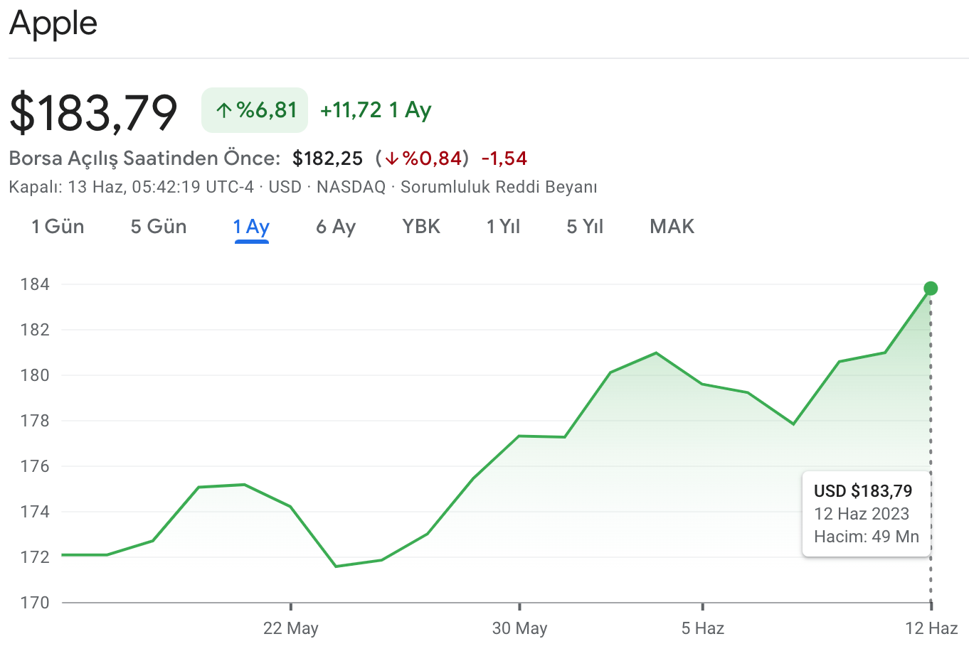
Task: Show the 1 Yıl price chart
Action: tap(503, 227)
